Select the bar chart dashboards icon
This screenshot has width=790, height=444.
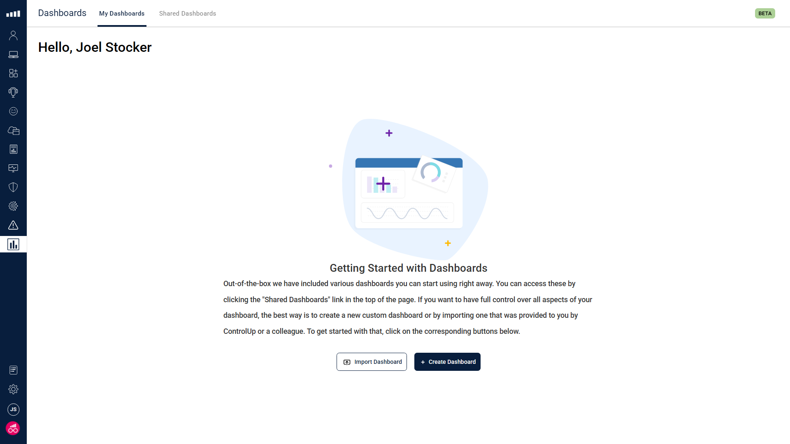[13, 245]
